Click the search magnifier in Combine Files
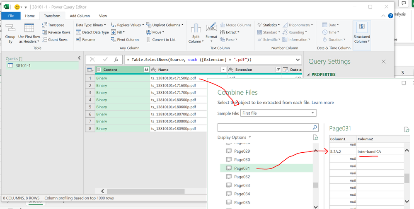This screenshot has width=414, height=209. pyautogui.click(x=315, y=127)
